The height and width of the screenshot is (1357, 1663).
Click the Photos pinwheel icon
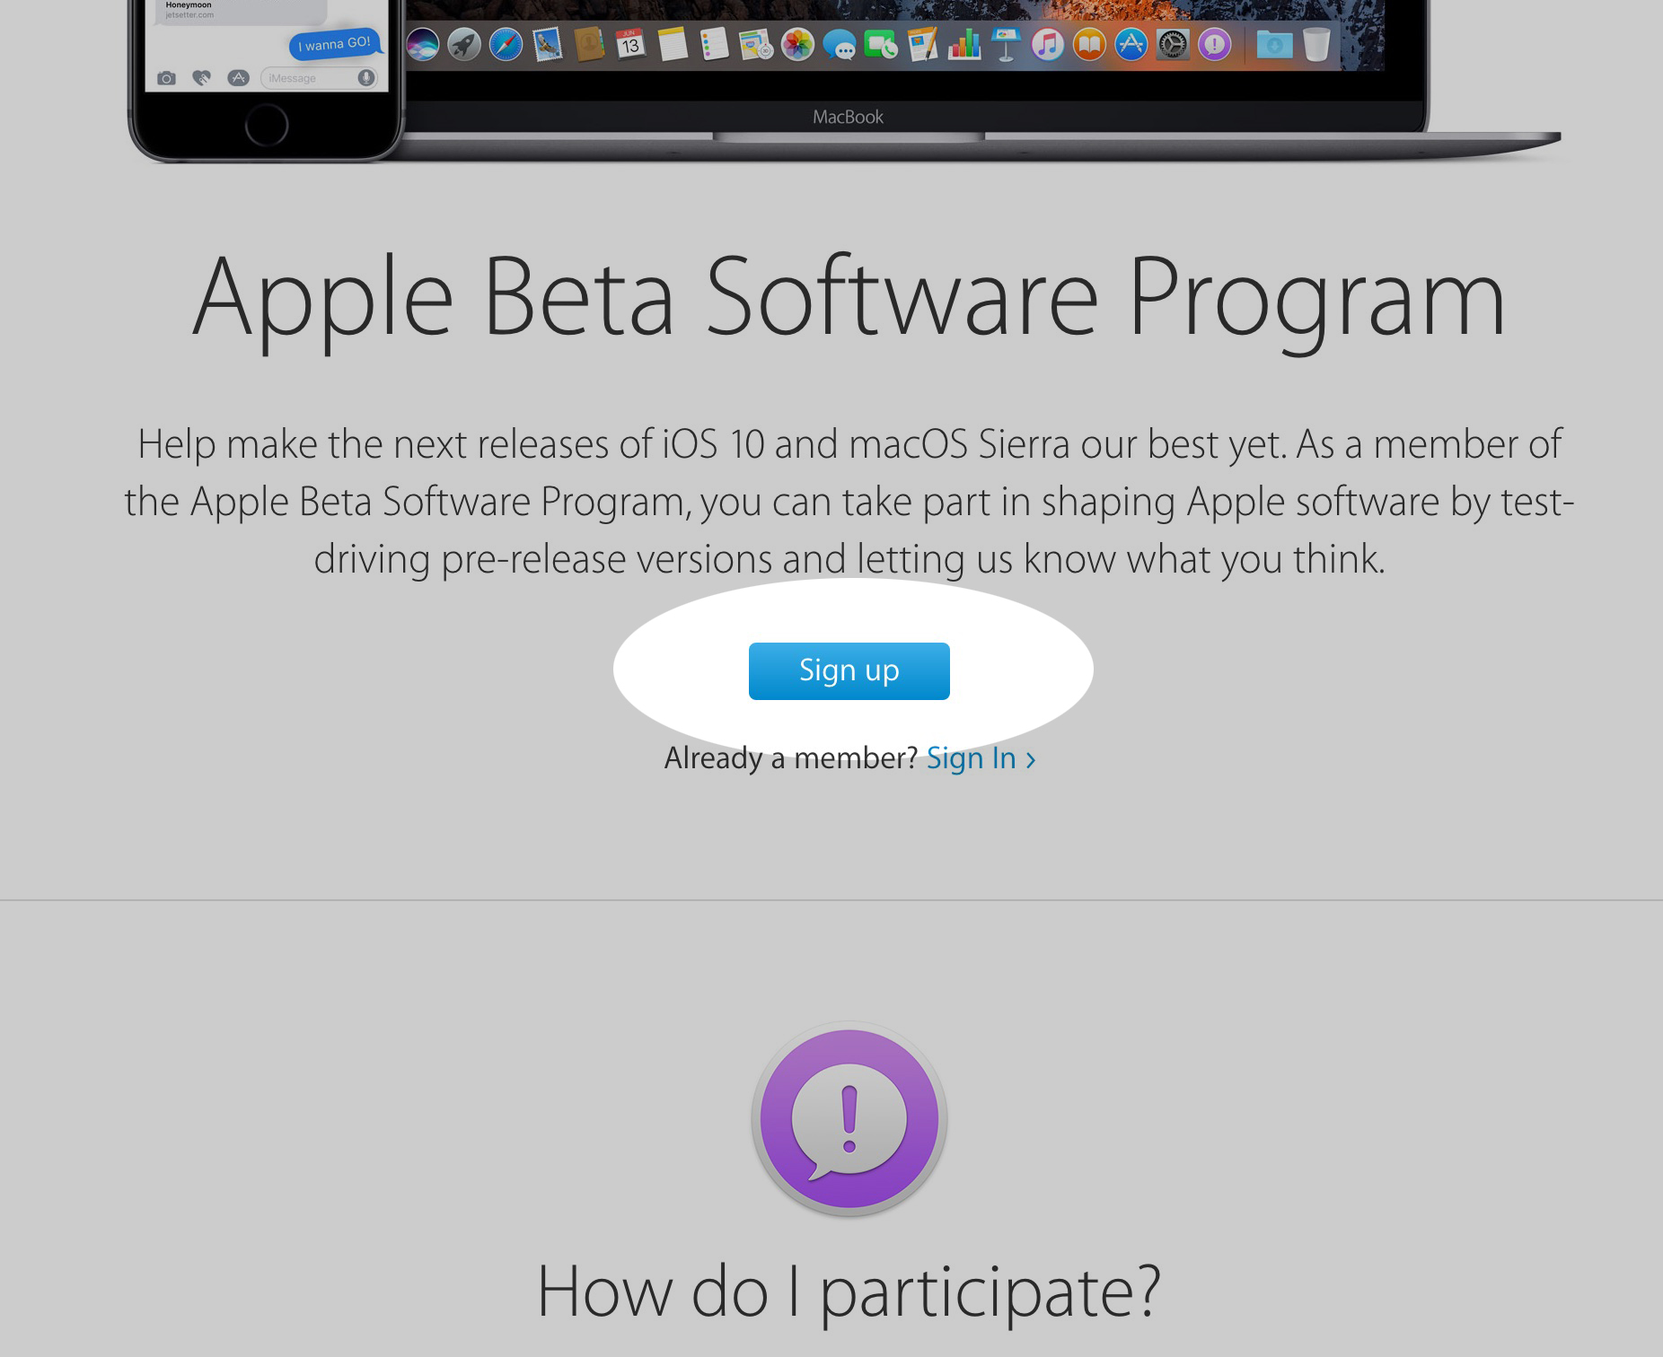796,44
